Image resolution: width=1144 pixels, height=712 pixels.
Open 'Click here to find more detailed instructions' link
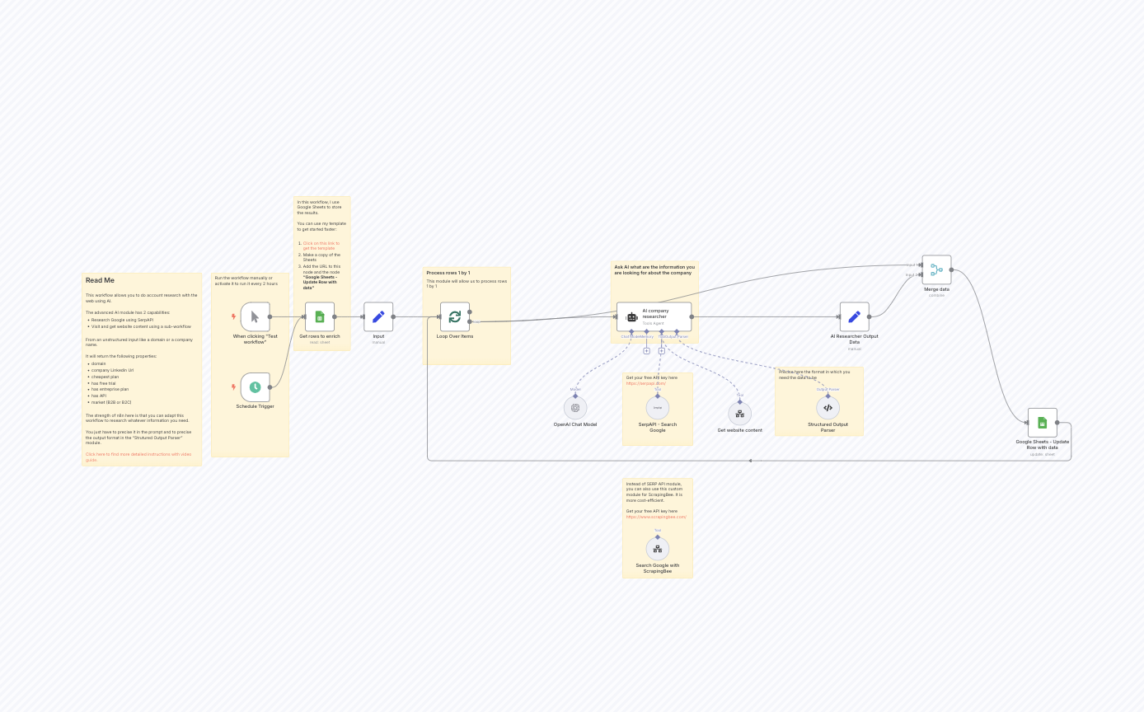(138, 457)
